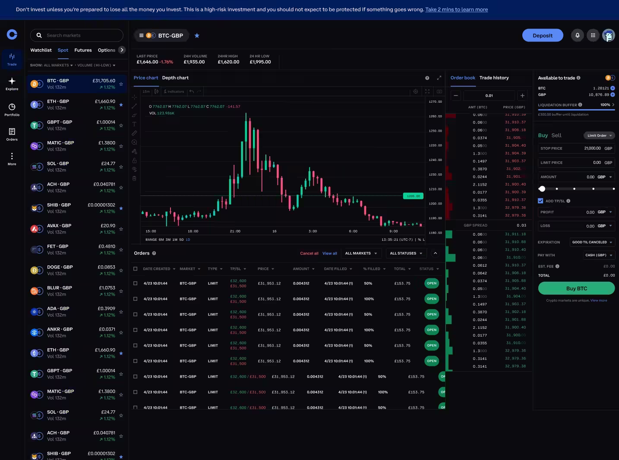Viewport: 619px width, 460px height.
Task: Click the Deposit button
Action: point(543,35)
